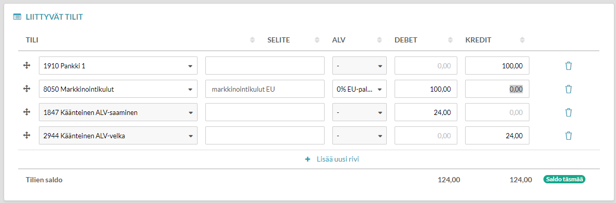Viewport: 616px width, 203px height.
Task: Open the 0% EU-pal... ALV dropdown
Action: (x=359, y=89)
